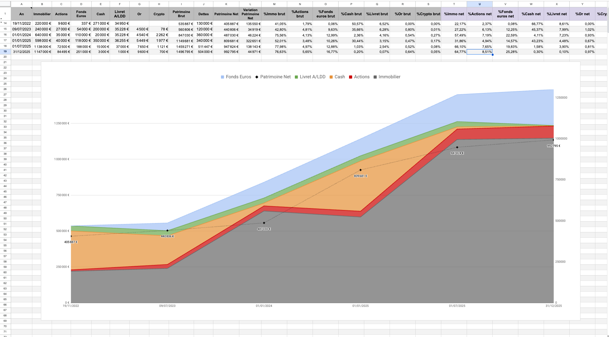Viewport: 609px width, 337px height.
Task: Select column U header
Action: tap(479, 4)
